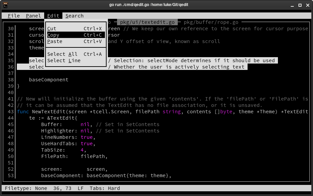Click 'true' value after LineNumbers
This screenshot has height=196, width=313.
tap(87, 137)
